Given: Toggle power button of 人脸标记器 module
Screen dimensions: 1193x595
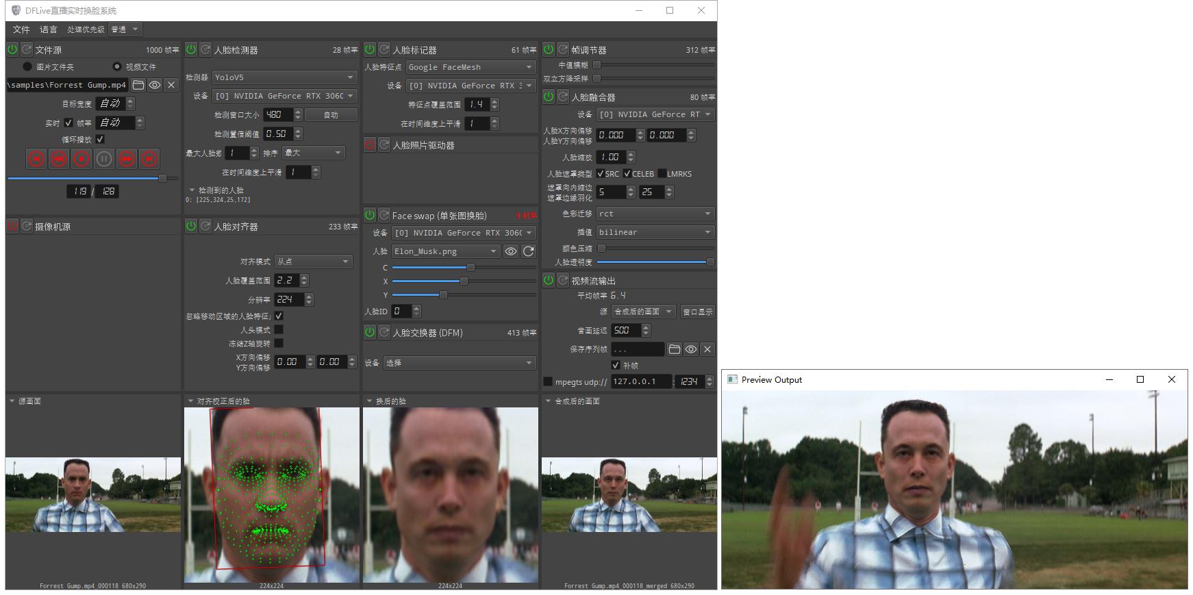Looking at the screenshot, I should pyautogui.click(x=370, y=49).
